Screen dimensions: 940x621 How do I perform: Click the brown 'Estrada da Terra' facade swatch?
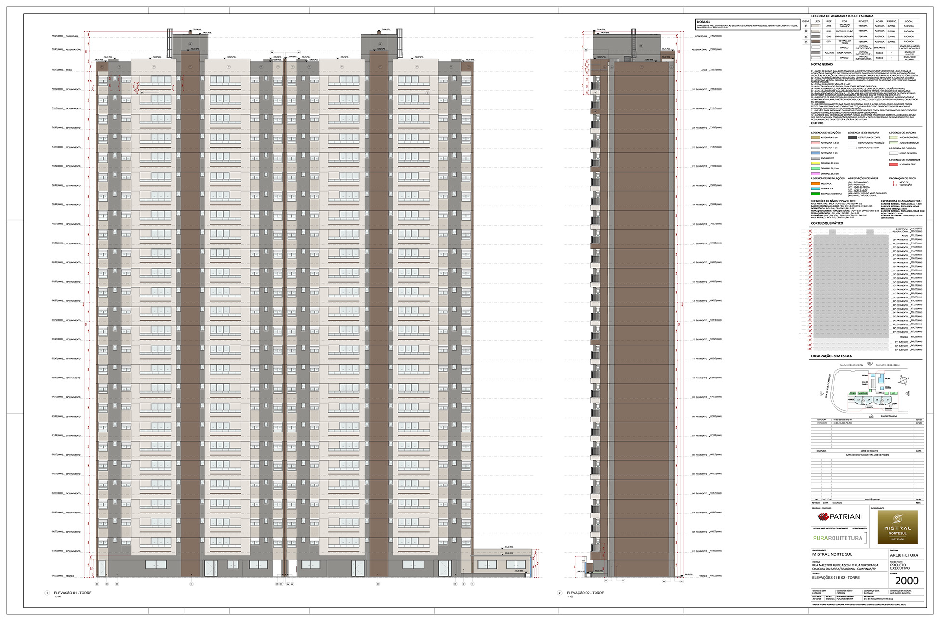pyautogui.click(x=816, y=42)
